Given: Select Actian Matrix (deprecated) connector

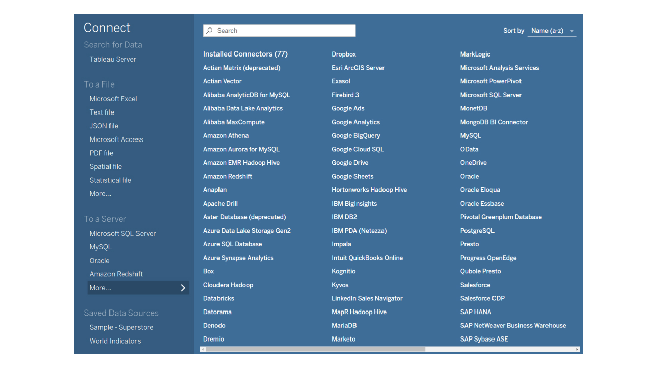Looking at the screenshot, I should (242, 68).
